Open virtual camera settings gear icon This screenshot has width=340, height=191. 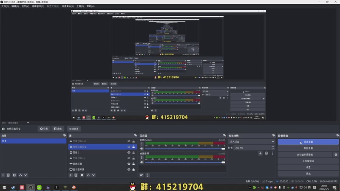coord(336,154)
